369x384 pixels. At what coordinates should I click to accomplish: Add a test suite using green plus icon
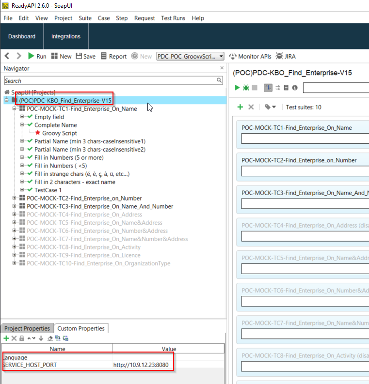pos(240,107)
